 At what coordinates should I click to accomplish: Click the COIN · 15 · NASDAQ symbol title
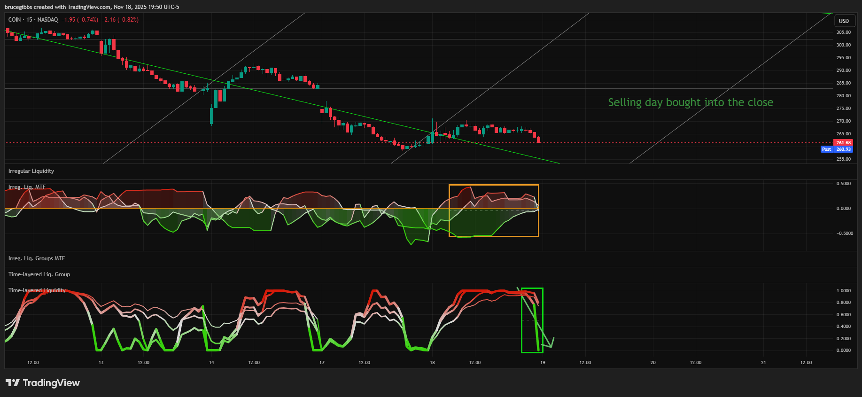[x=33, y=20]
